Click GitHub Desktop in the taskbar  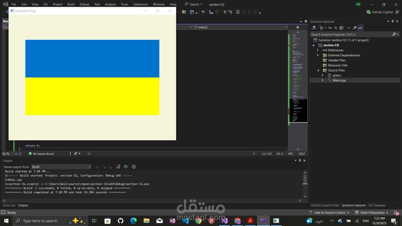(121, 221)
